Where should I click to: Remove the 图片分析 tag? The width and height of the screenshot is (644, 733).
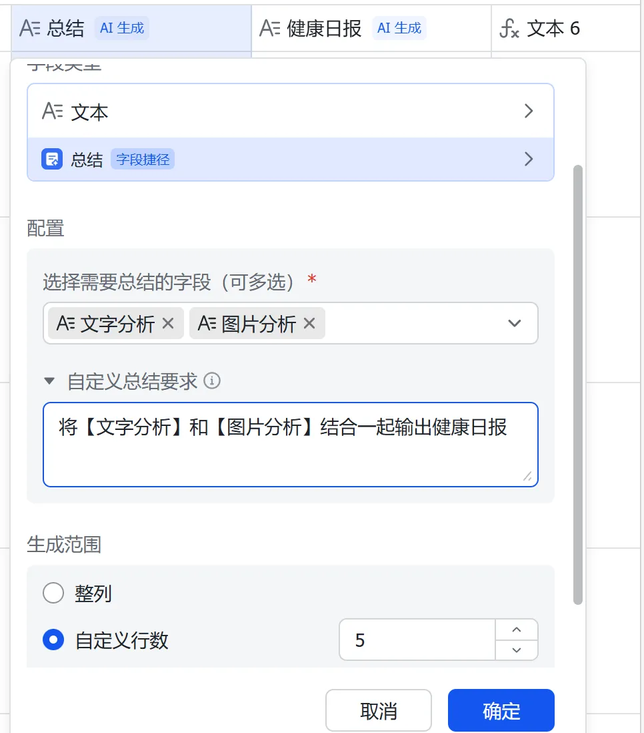pyautogui.click(x=309, y=324)
